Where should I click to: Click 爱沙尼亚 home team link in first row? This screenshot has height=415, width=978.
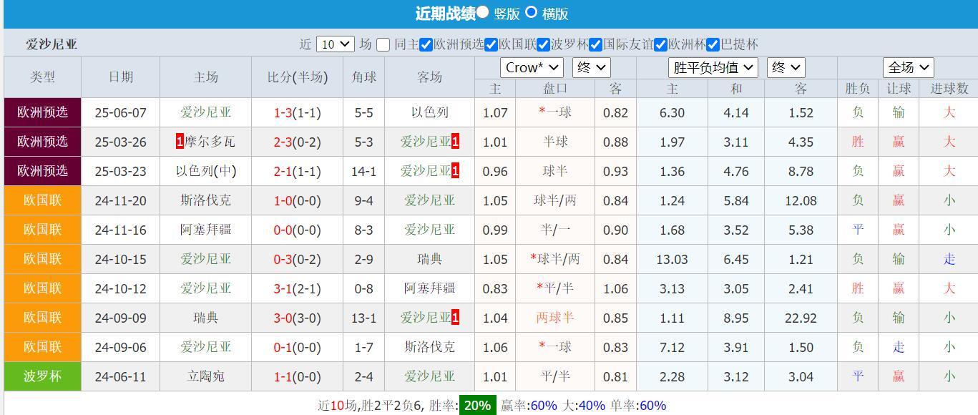click(x=205, y=112)
